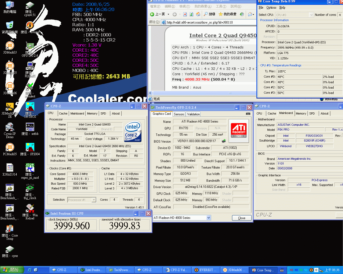
Task: Switch to SPD tab in left CPU-Z
Action: pos(103,113)
